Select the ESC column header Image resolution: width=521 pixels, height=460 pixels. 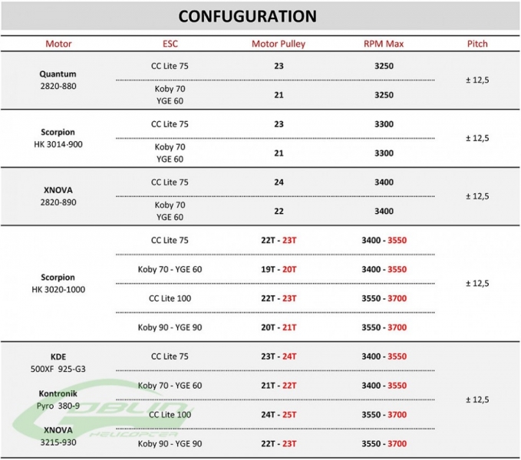[170, 44]
